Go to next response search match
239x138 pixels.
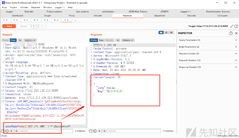coord(104,131)
